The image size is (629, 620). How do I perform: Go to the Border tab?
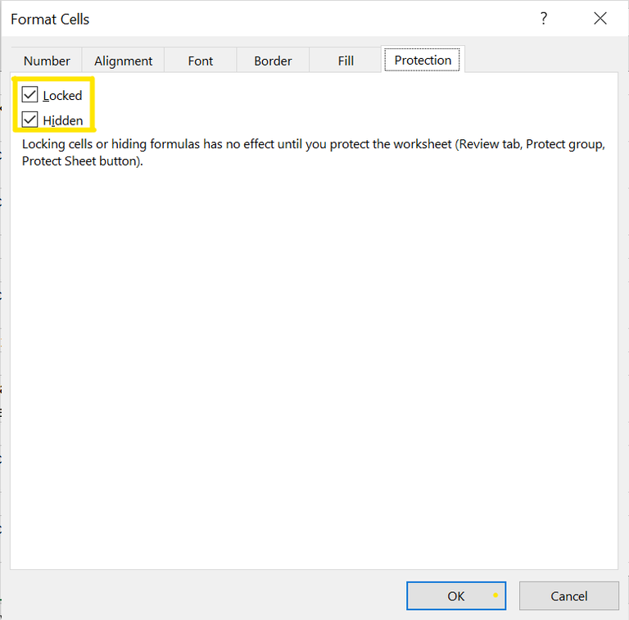[273, 61]
